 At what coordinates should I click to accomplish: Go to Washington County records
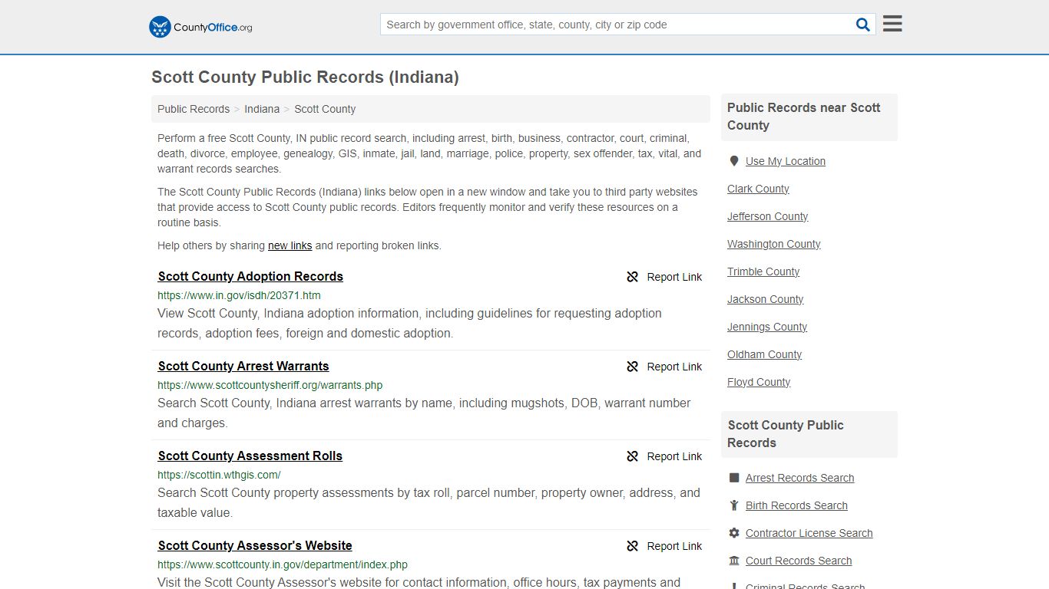[773, 244]
